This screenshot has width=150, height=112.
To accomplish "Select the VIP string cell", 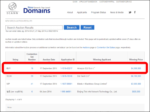I will (x=8, y=84).
